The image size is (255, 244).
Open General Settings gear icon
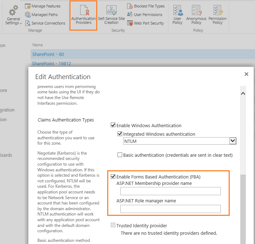point(13,10)
